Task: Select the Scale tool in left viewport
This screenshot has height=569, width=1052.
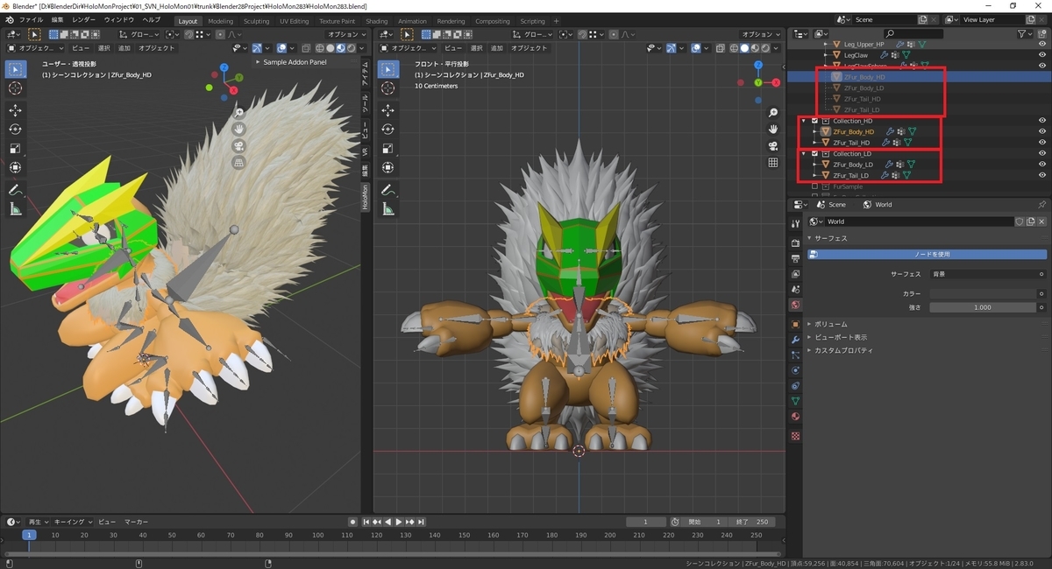Action: click(16, 149)
